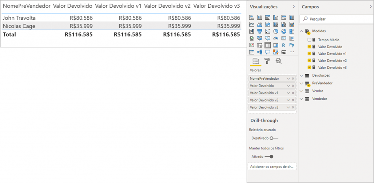Click the Valor Devolvido v1 column header

pos(118,6)
